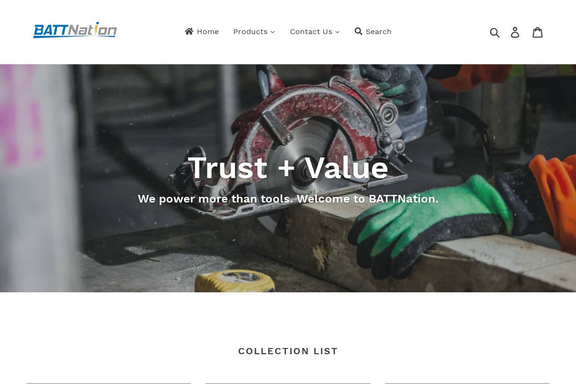The width and height of the screenshot is (576, 384).
Task: Click the Trust + Value heading
Action: coord(288,168)
